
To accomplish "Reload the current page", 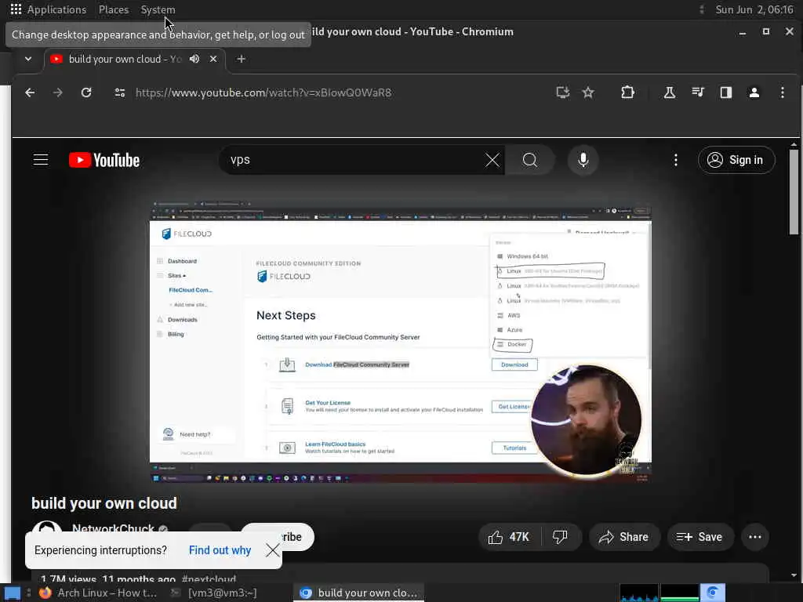I will tap(86, 92).
